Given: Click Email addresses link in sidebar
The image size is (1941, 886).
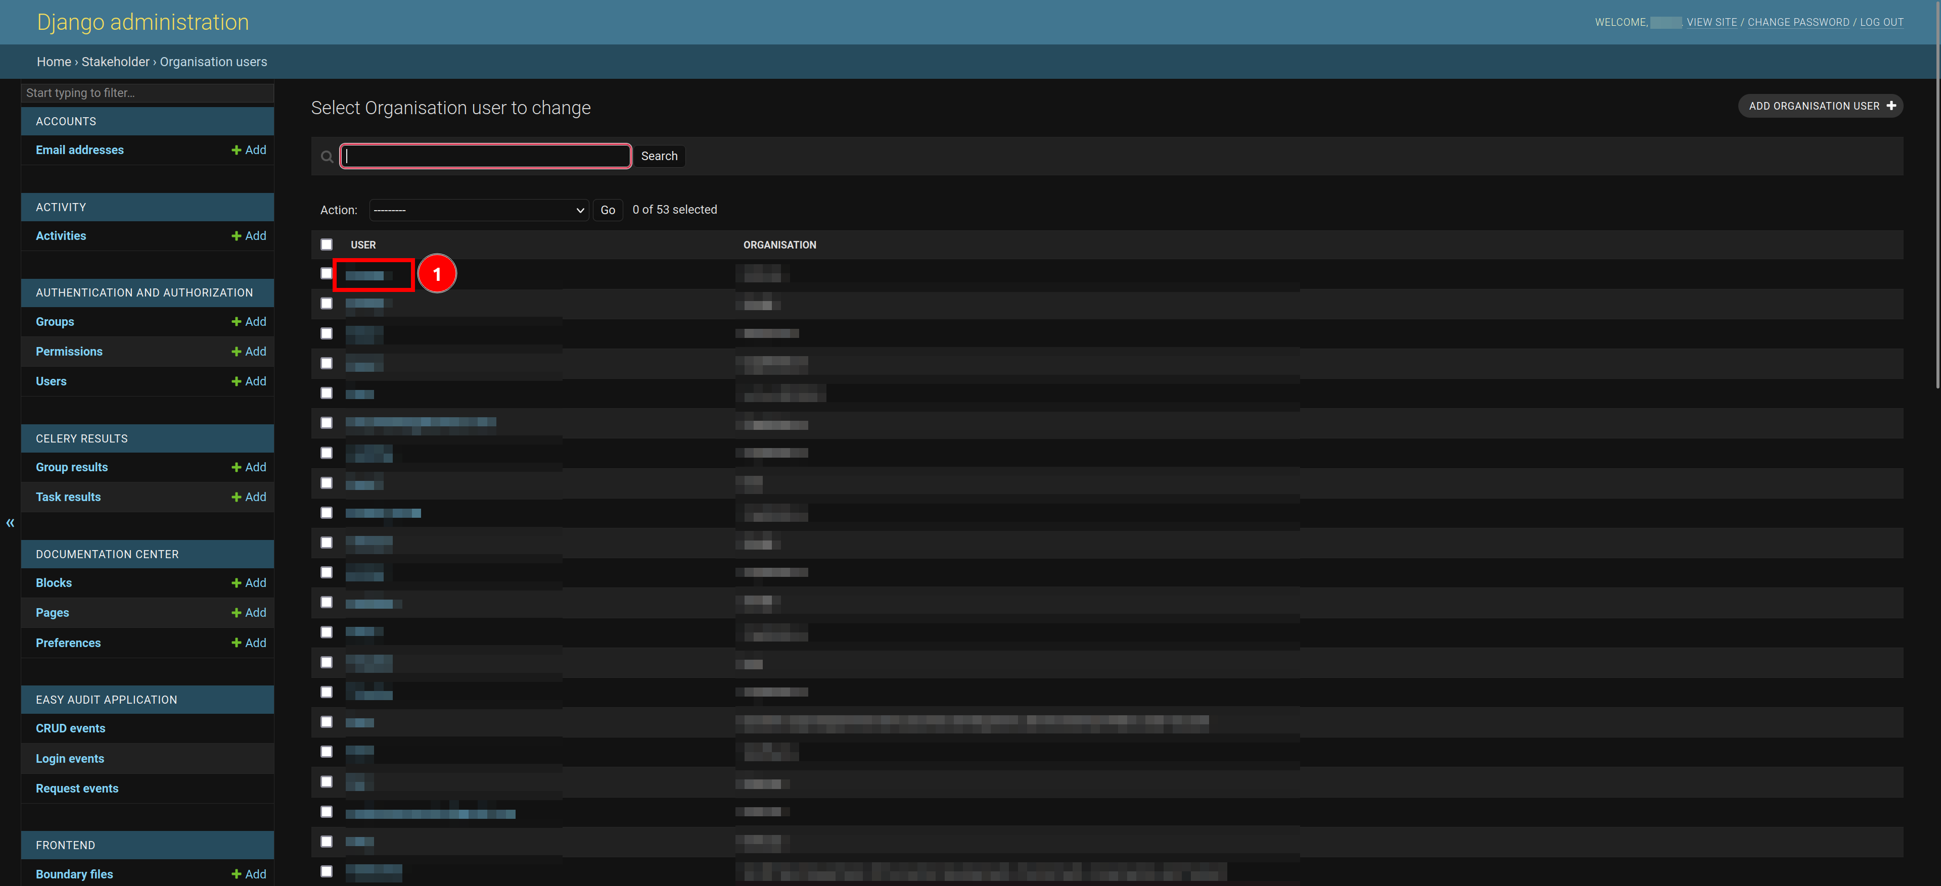Looking at the screenshot, I should click(x=79, y=149).
